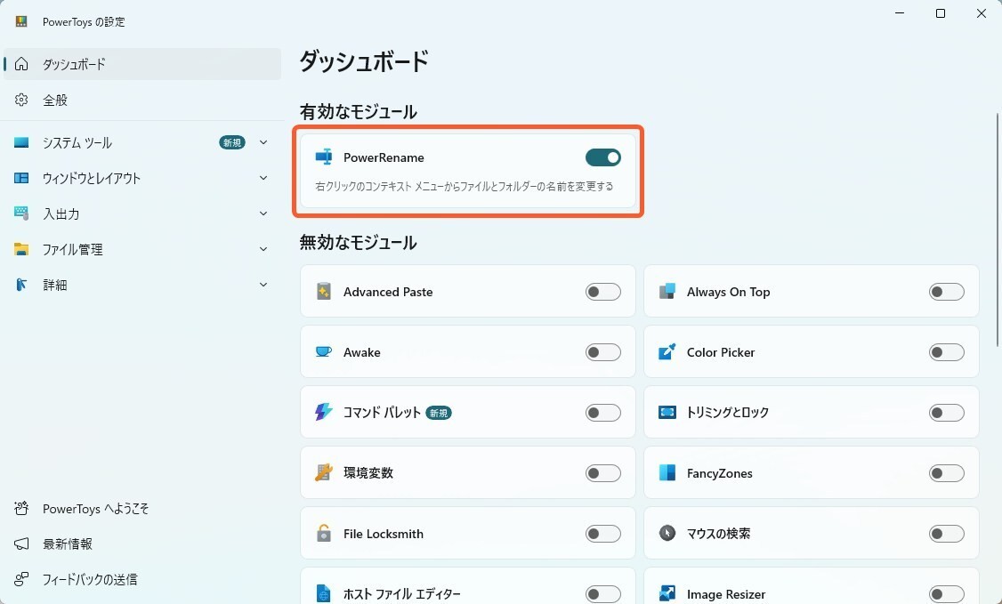Click the ファイル管理 folder icon
The width and height of the screenshot is (1002, 604).
[x=21, y=249]
